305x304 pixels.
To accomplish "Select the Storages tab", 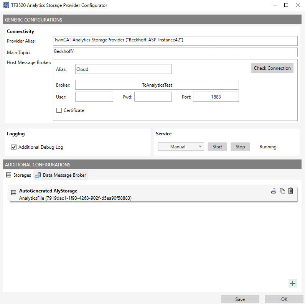I will point(18,175).
